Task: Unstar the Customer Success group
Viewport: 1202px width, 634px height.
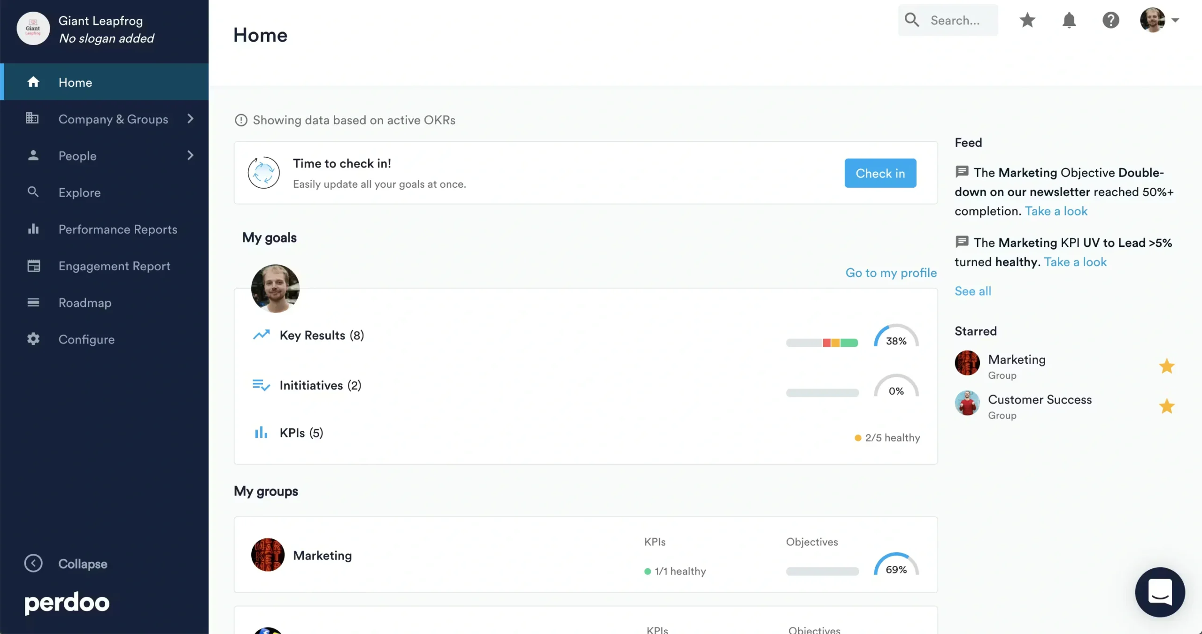Action: pyautogui.click(x=1166, y=406)
